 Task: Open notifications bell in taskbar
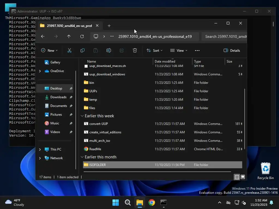tap(272, 202)
